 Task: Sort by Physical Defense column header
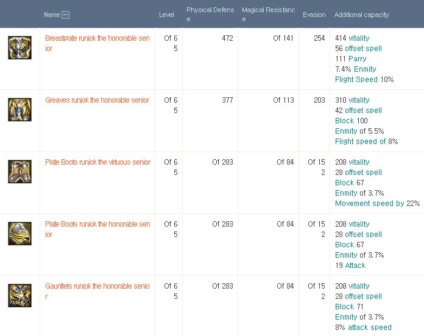(x=210, y=15)
